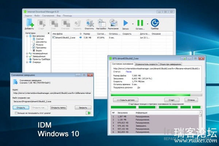Open the Помощь menu
This screenshot has height=146, width=219.
(x=67, y=16)
